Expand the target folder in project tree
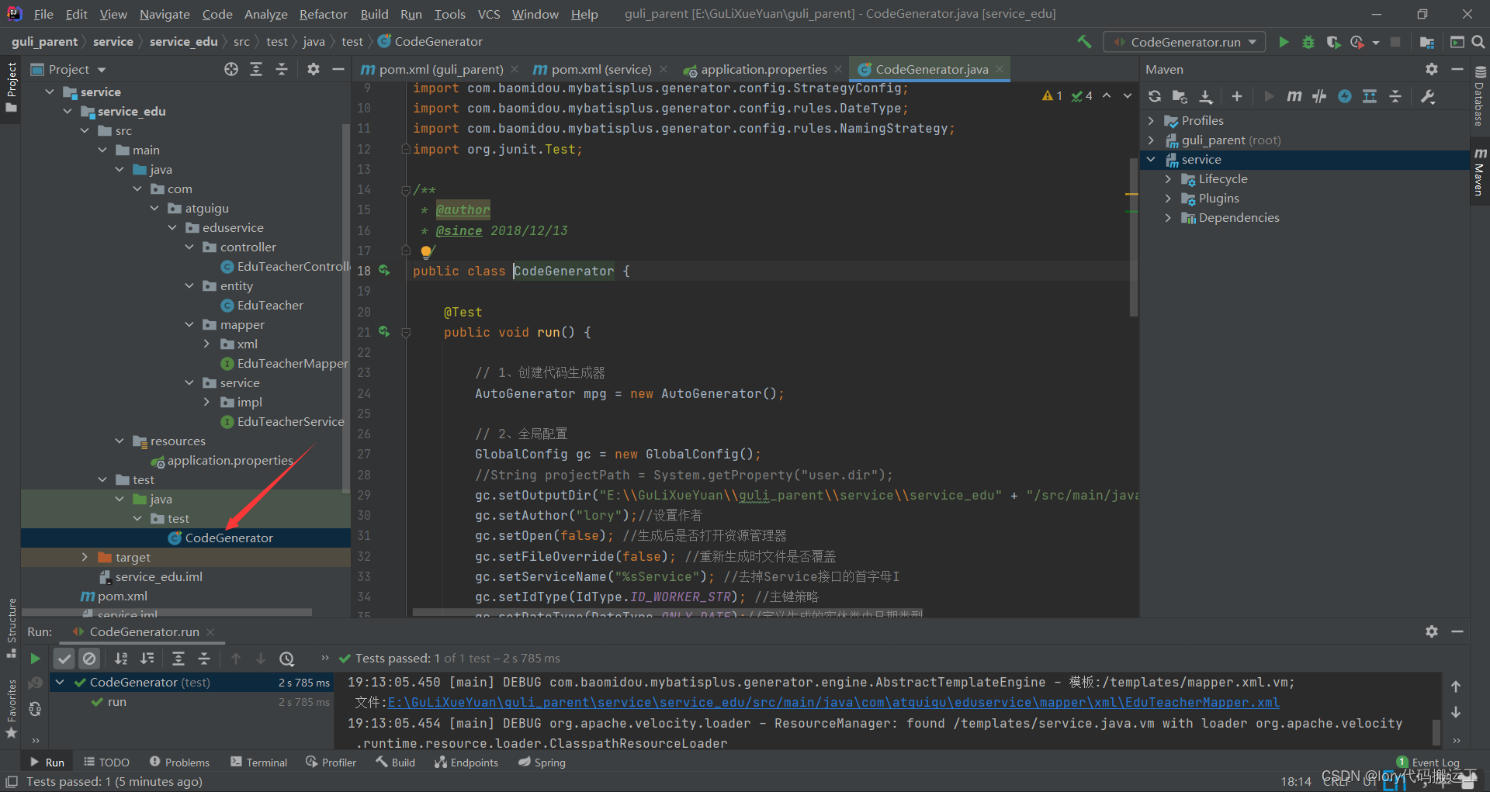 tap(85, 557)
